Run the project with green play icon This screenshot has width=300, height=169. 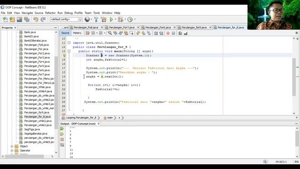click(111, 19)
